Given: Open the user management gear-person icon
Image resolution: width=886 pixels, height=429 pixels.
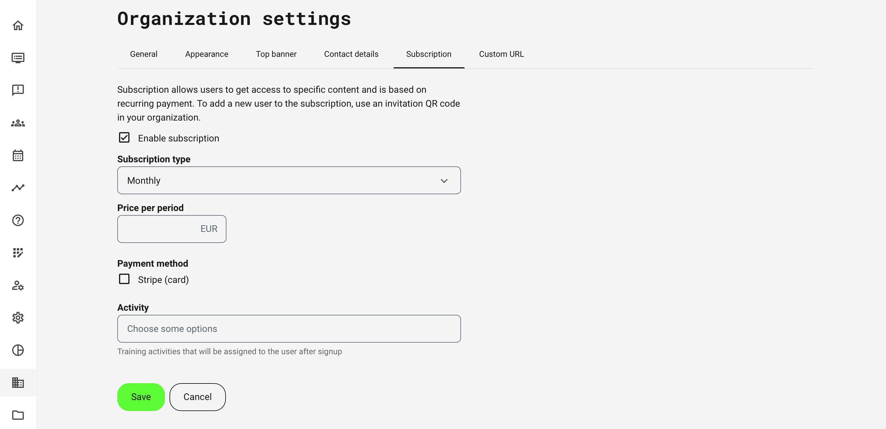Looking at the screenshot, I should (x=18, y=286).
